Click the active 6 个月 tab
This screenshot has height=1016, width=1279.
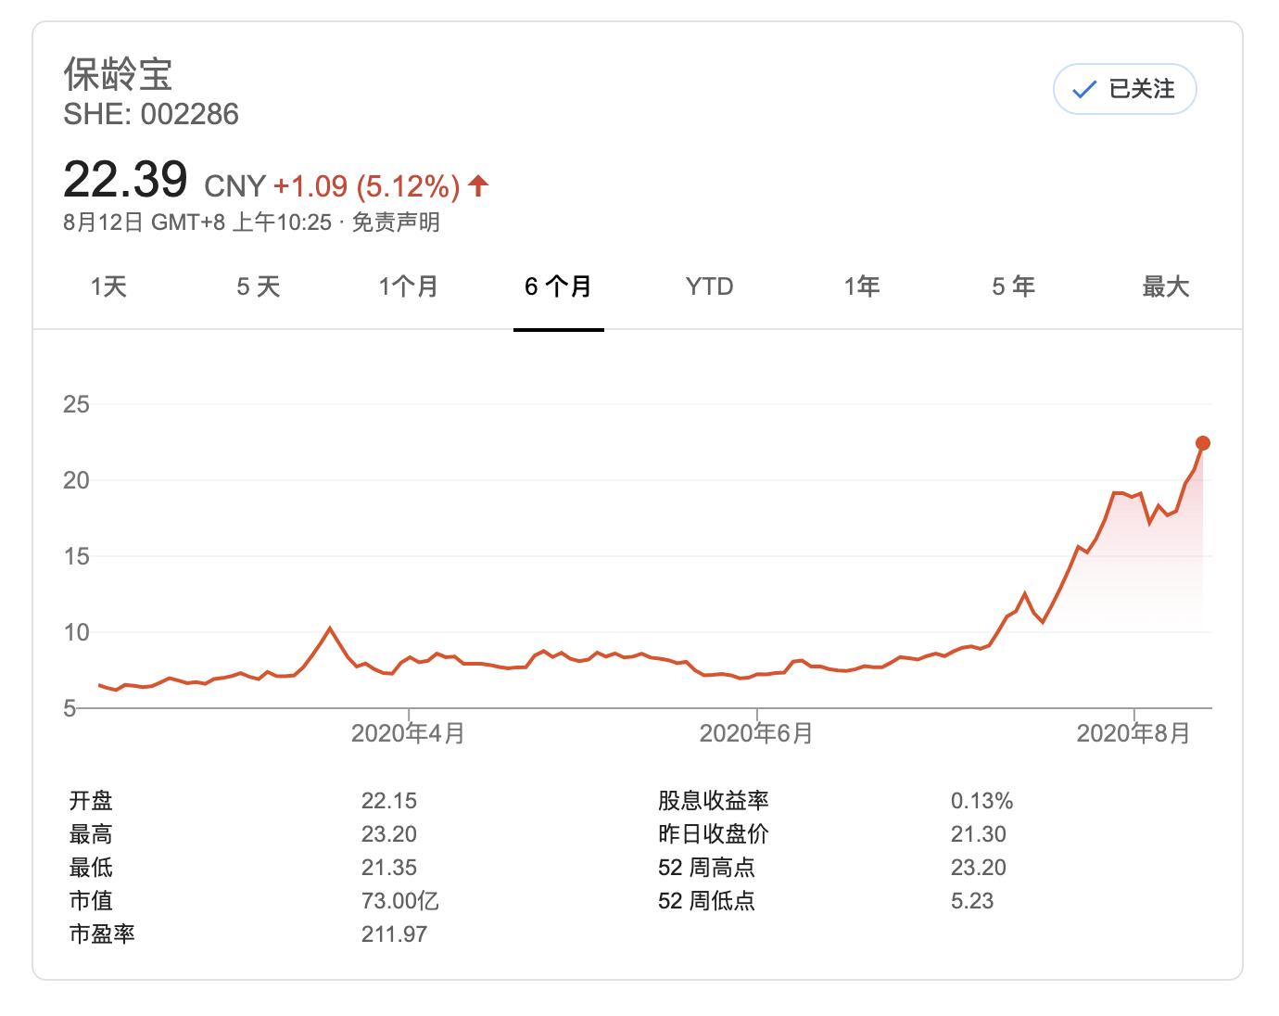(x=558, y=287)
